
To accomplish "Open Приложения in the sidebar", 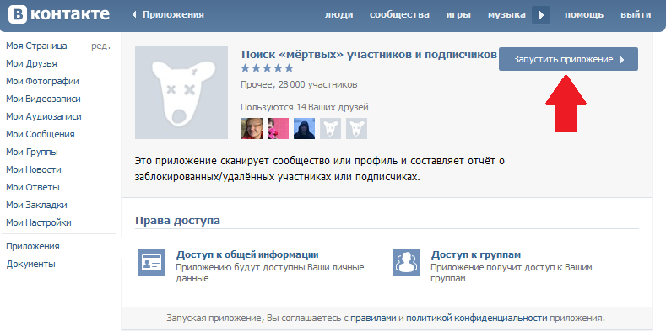I will [x=33, y=246].
